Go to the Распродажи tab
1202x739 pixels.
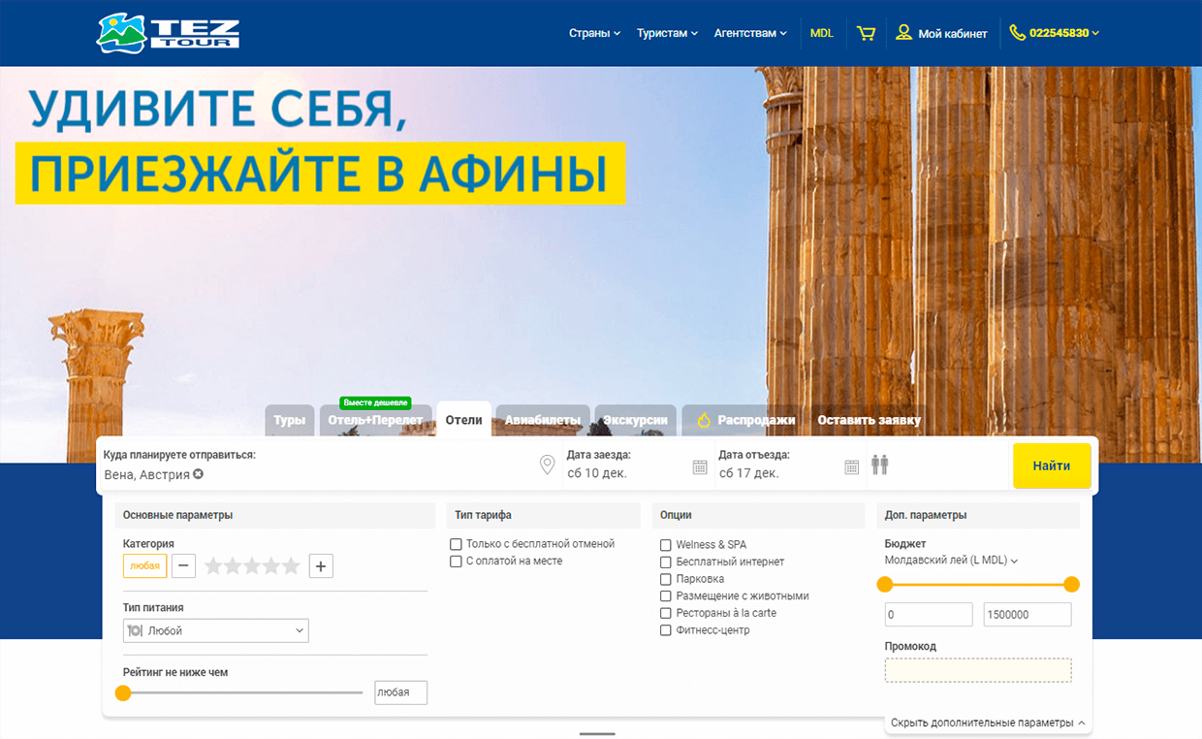pyautogui.click(x=745, y=420)
